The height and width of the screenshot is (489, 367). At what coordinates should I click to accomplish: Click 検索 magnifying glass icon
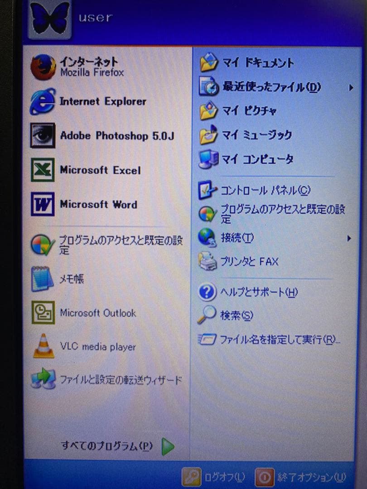[207, 315]
